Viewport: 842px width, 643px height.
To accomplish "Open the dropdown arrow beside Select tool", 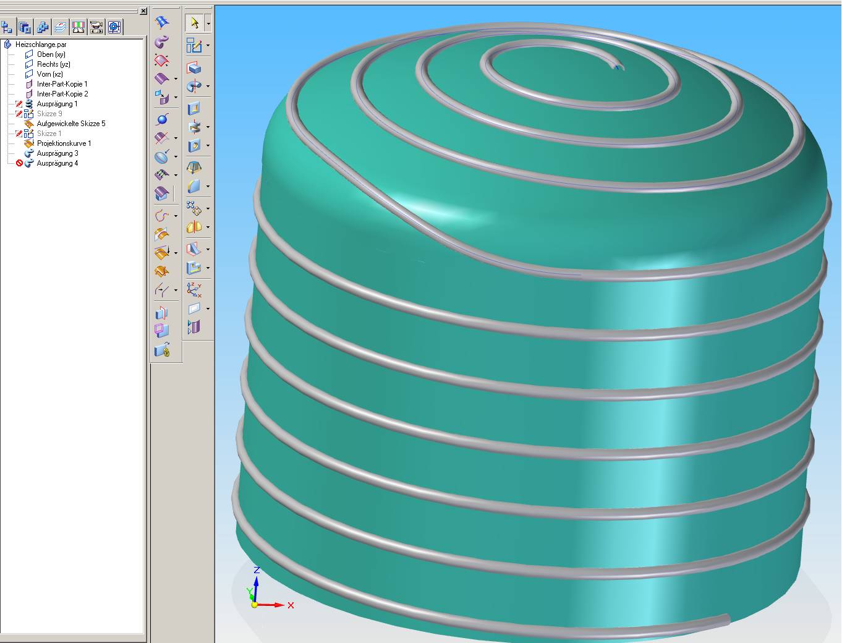I will 208,24.
